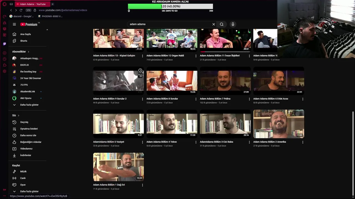Expand Keşfet with Daha fazla göster
This screenshot has height=199, width=355.
[x=28, y=191]
